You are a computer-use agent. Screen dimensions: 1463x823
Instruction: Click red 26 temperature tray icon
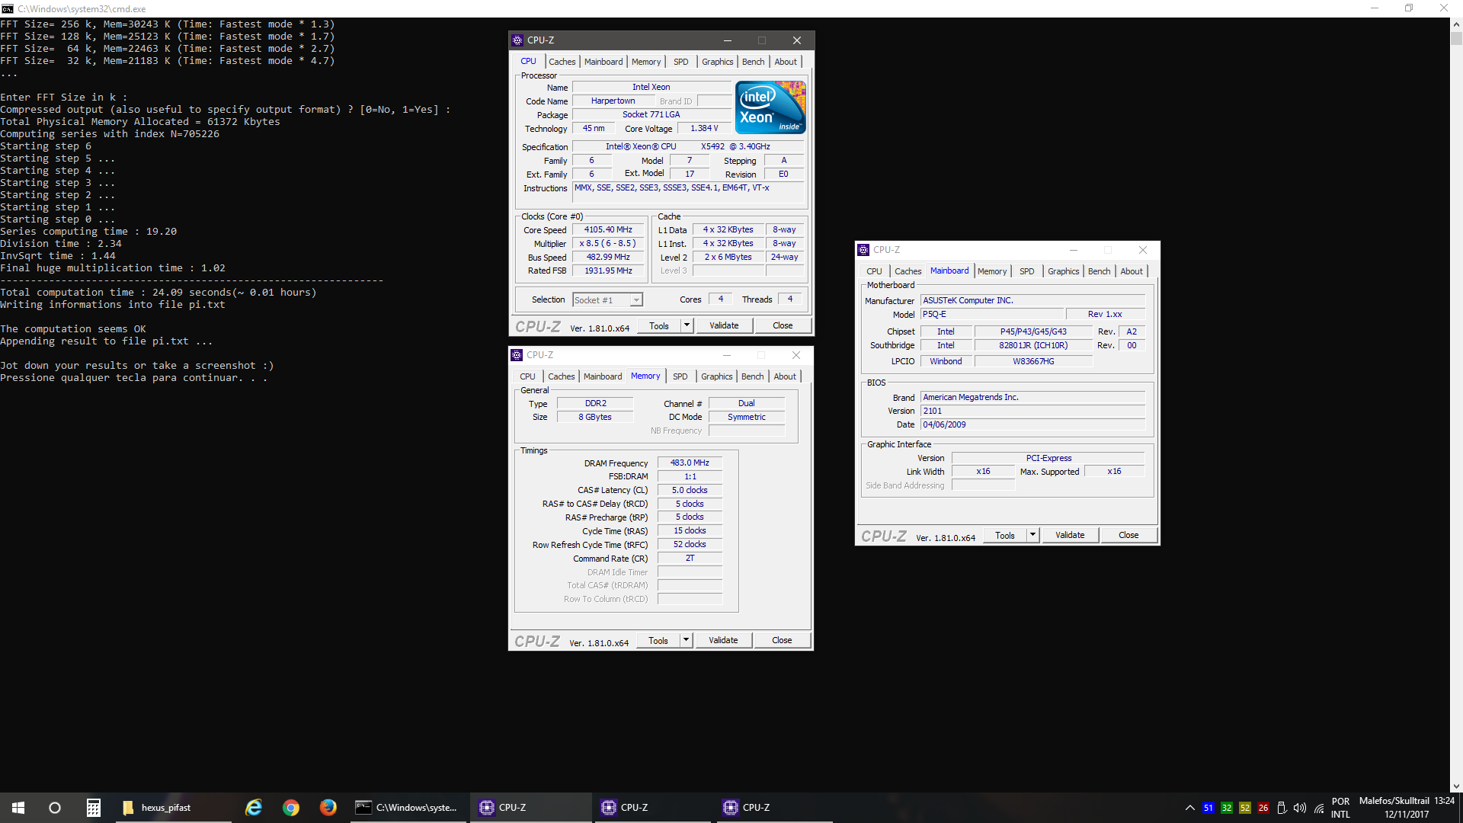[x=1263, y=808]
